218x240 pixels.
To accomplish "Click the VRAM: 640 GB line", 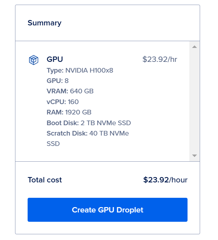I will 70,91.
